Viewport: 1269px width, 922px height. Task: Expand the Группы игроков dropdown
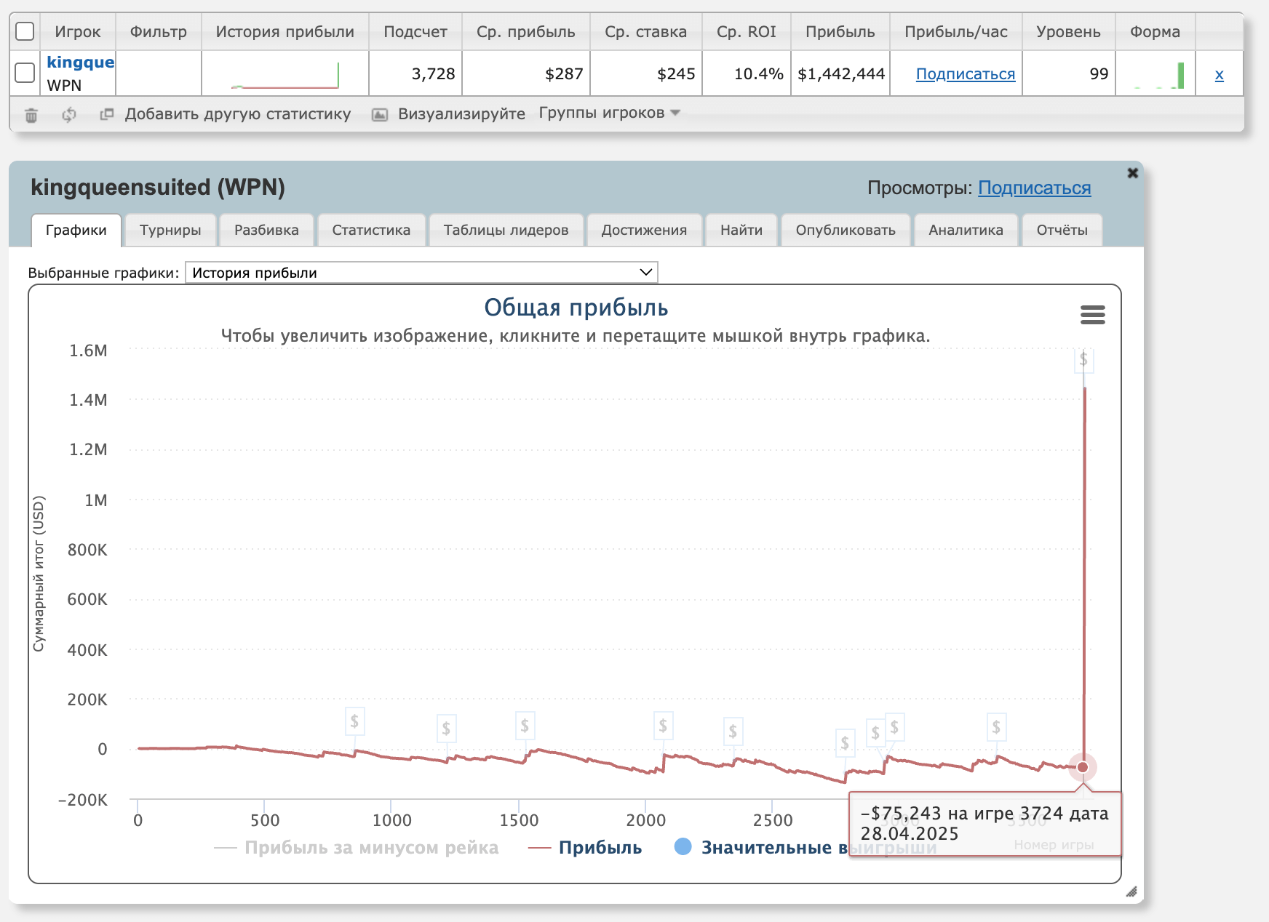coord(609,113)
